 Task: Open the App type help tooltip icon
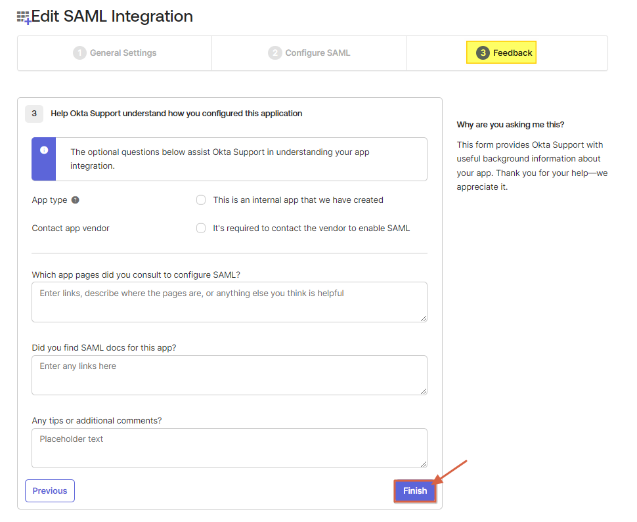point(76,200)
